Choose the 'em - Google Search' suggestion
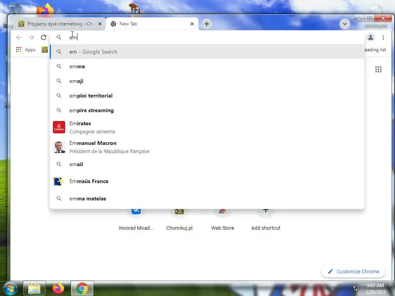 (x=207, y=52)
